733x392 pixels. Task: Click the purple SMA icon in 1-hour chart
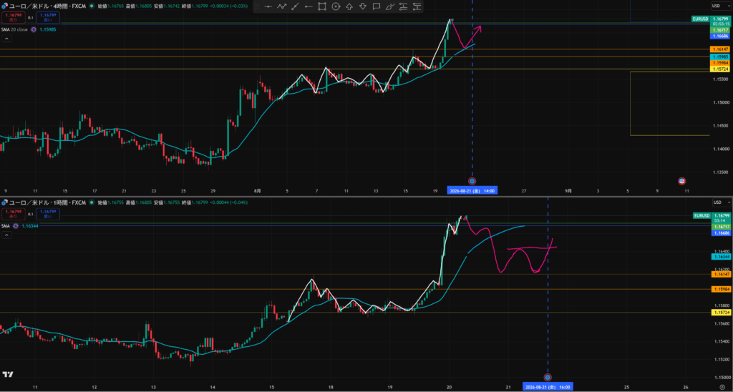16,225
